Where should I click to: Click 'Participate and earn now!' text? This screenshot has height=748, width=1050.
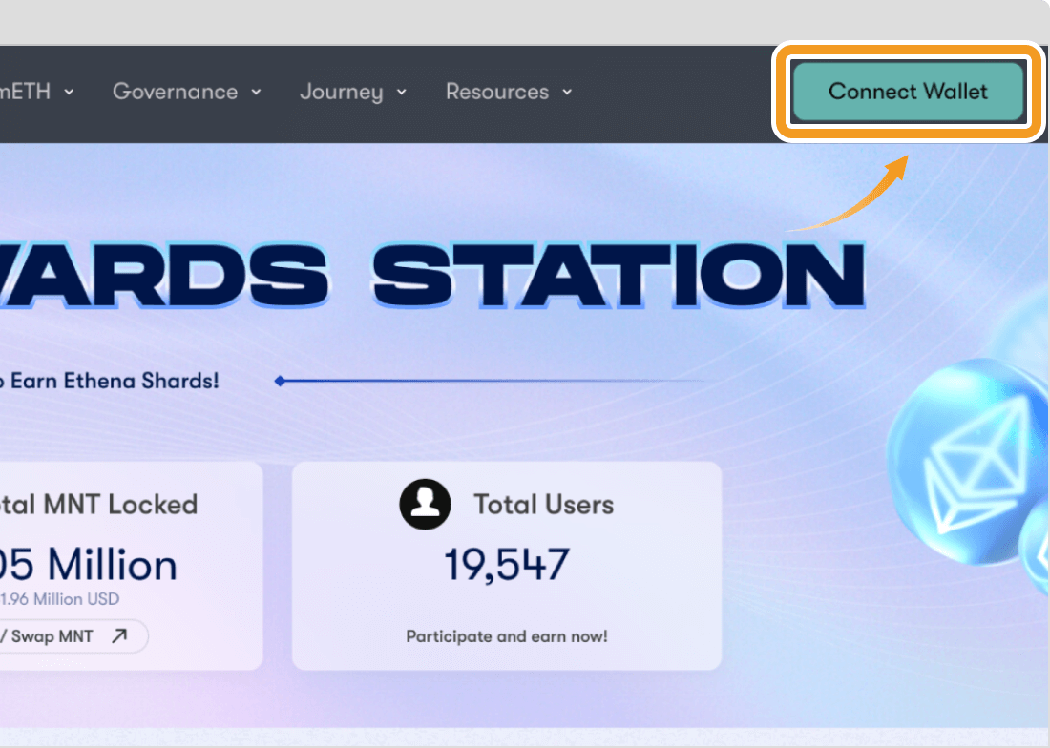click(507, 636)
